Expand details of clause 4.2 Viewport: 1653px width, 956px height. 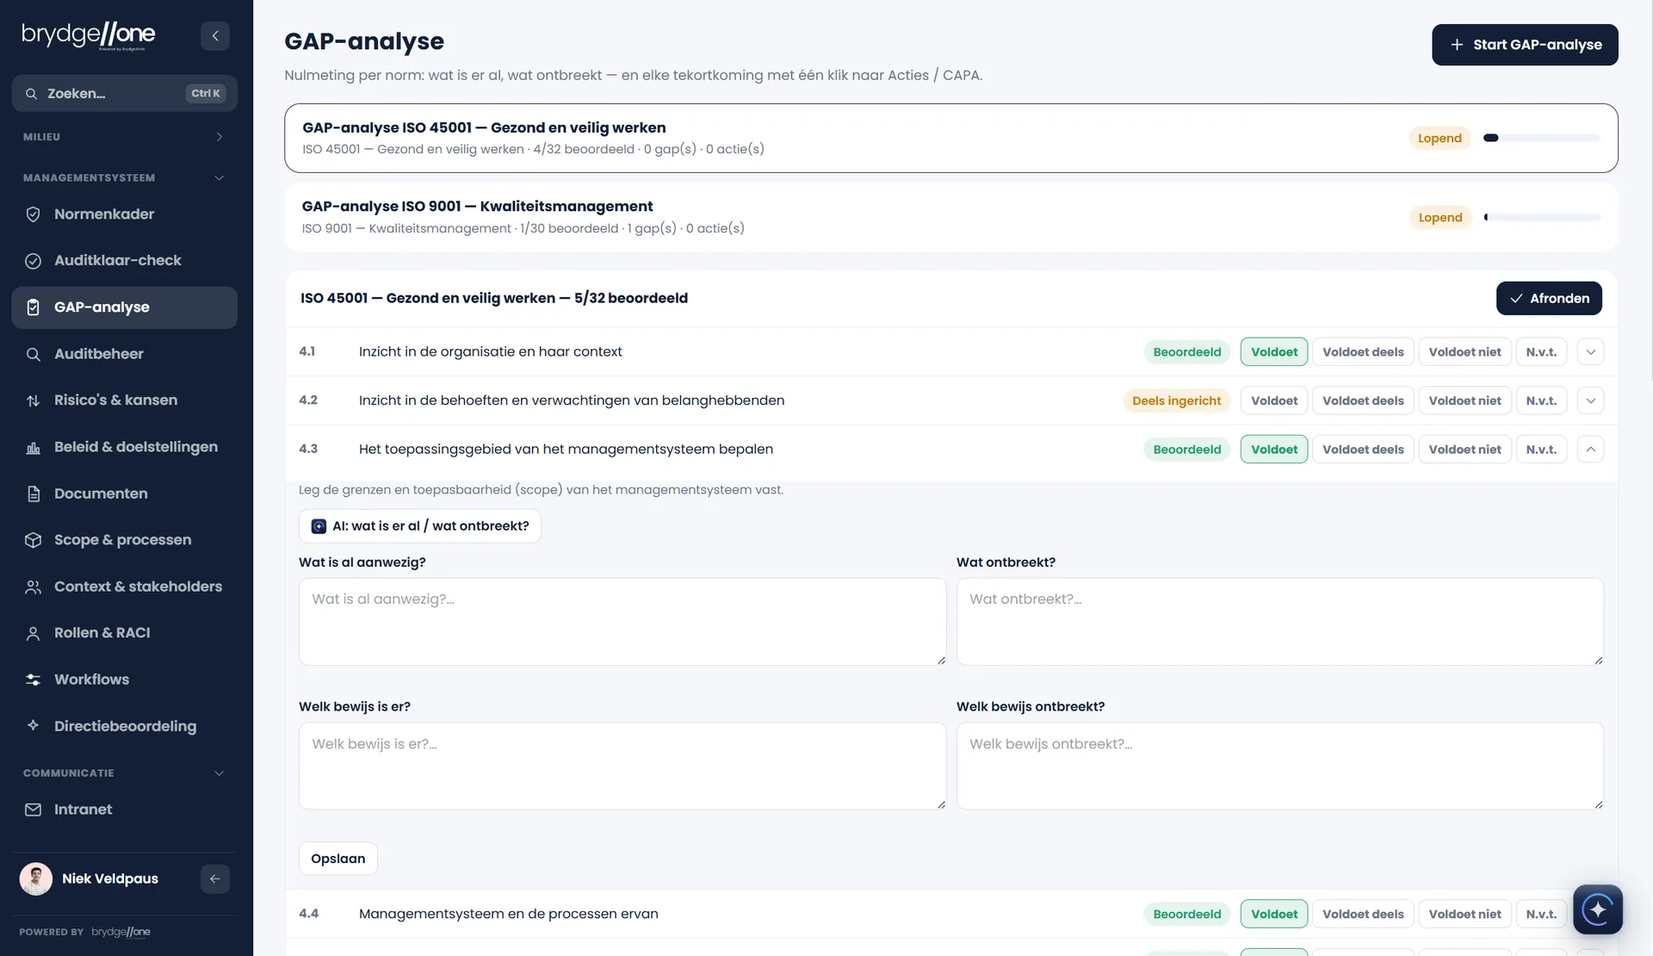click(1590, 400)
